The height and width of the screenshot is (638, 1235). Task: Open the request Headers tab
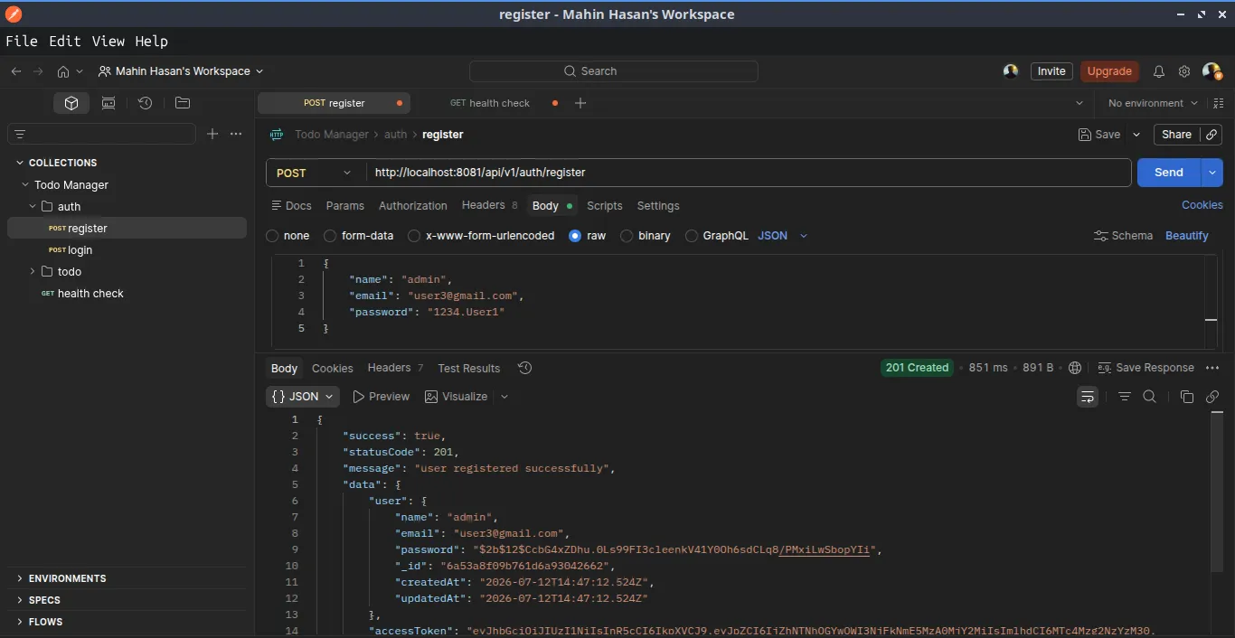click(x=489, y=205)
